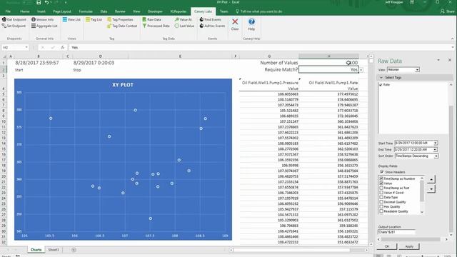Open the File tab
The width and height of the screenshot is (457, 257).
point(8,11)
